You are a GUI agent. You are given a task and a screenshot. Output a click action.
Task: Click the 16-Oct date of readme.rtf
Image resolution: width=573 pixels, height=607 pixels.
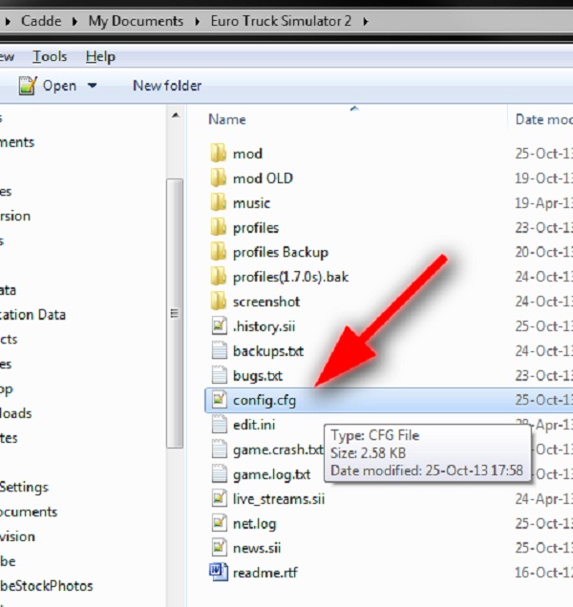click(544, 573)
